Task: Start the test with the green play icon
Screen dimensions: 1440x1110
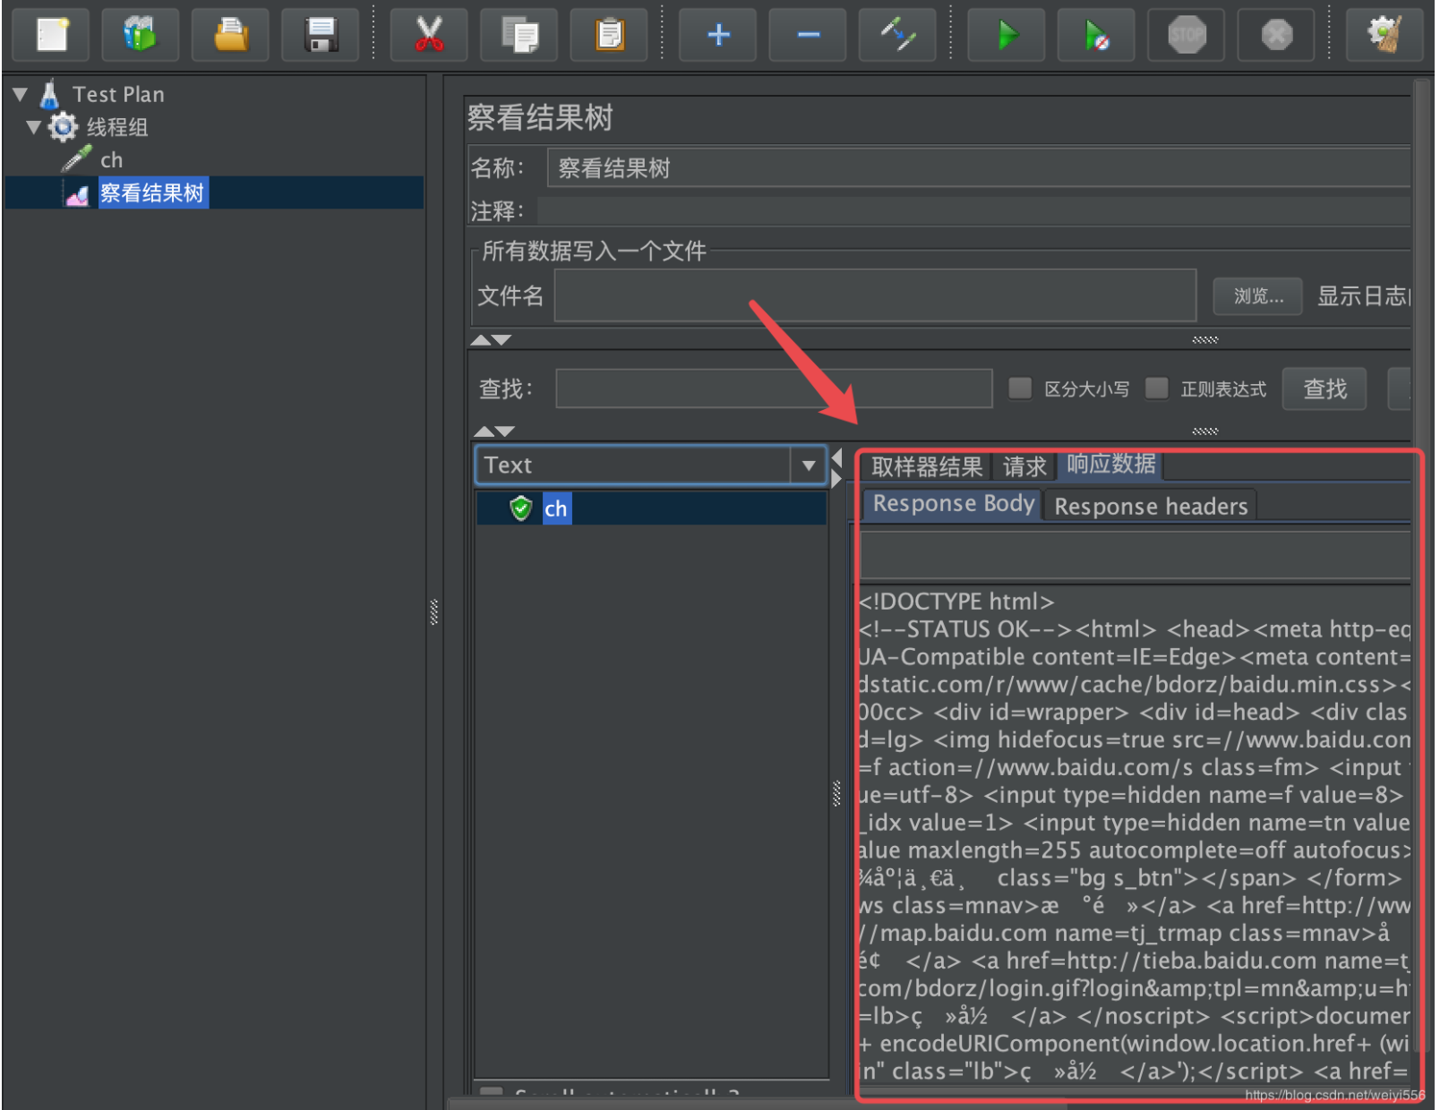Action: coord(1007,35)
